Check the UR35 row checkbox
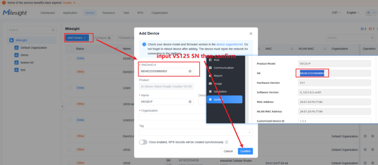Viewport: 378px width, 165px height. 69,163
